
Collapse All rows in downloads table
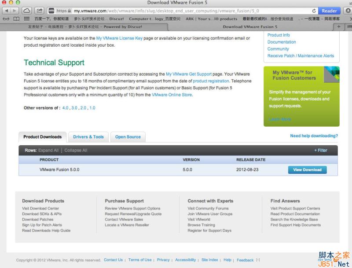point(76,151)
